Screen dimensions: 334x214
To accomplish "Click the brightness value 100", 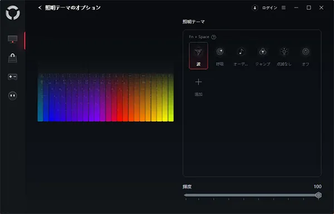I will click(x=317, y=187).
